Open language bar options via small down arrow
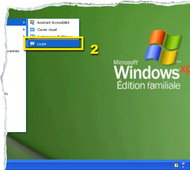Image resolution: width=190 pixels, height=170 pixels. 183,167
